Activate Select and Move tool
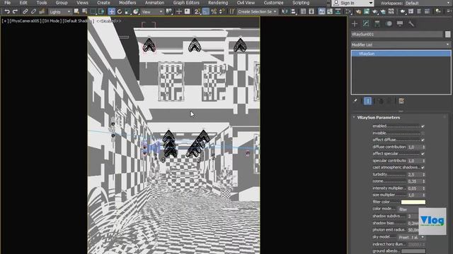The width and height of the screenshot is (453, 254). (x=112, y=12)
